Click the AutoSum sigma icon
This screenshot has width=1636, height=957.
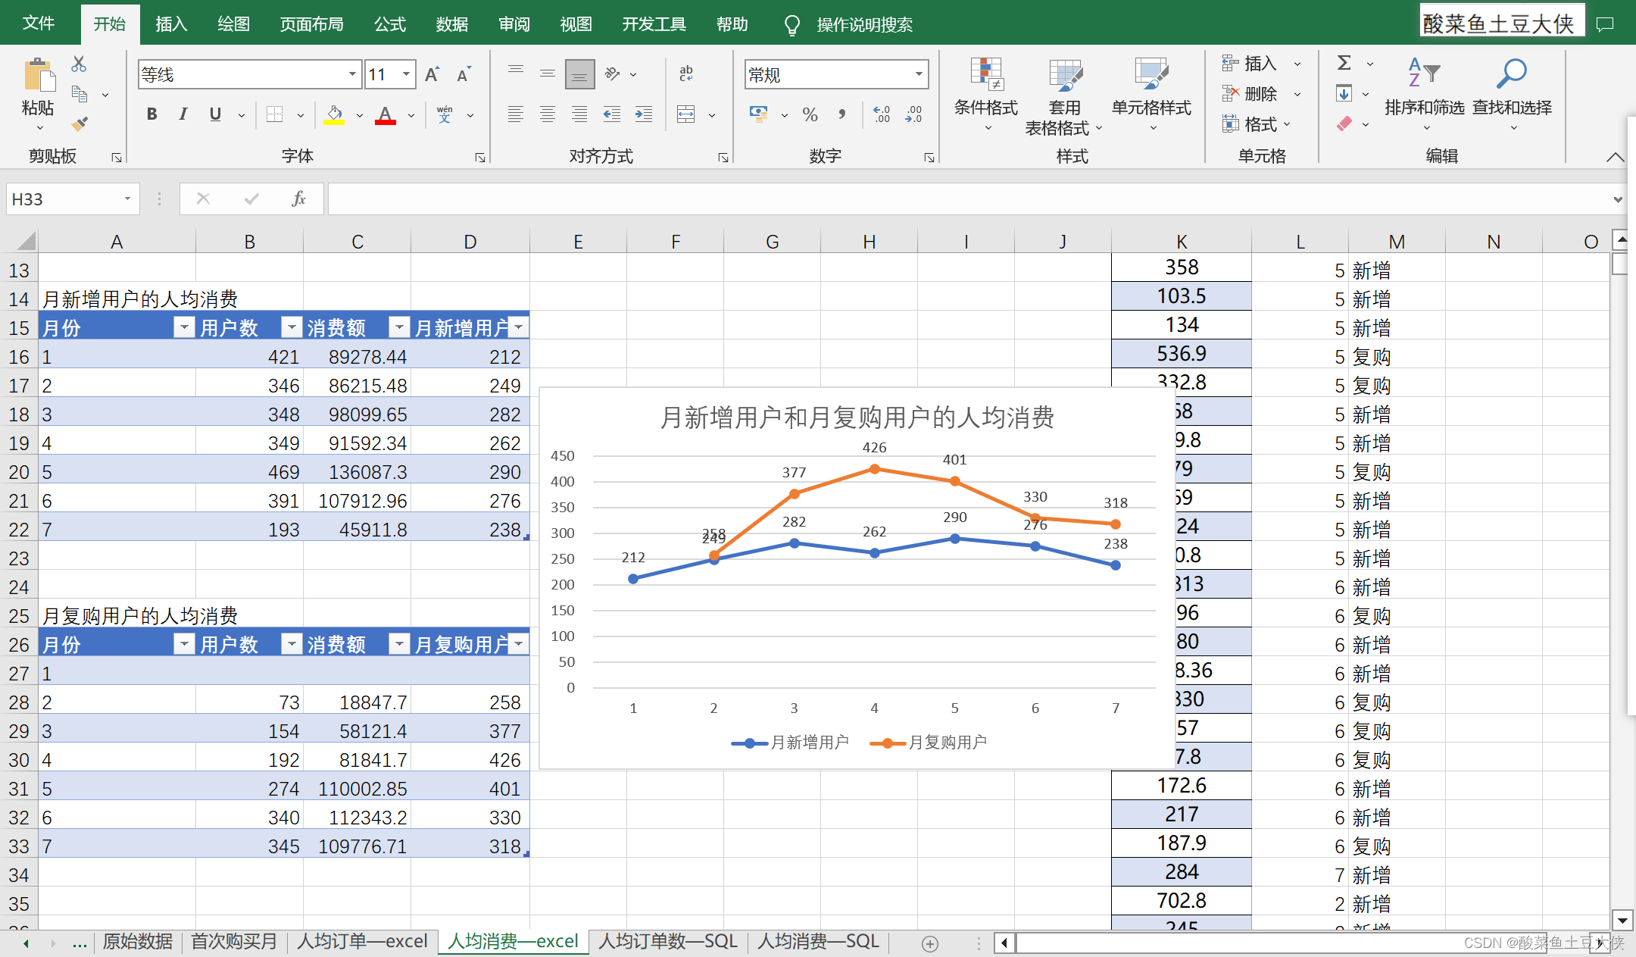1344,64
